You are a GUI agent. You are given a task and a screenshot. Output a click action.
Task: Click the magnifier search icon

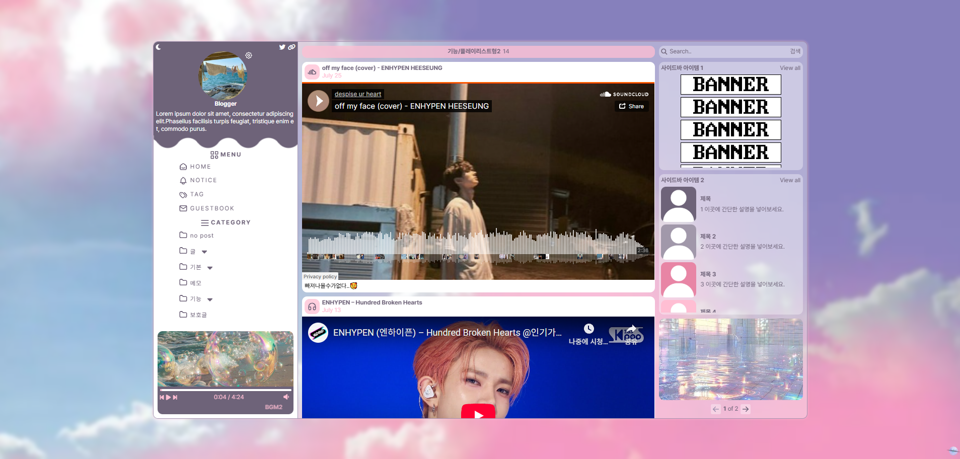[x=664, y=51]
